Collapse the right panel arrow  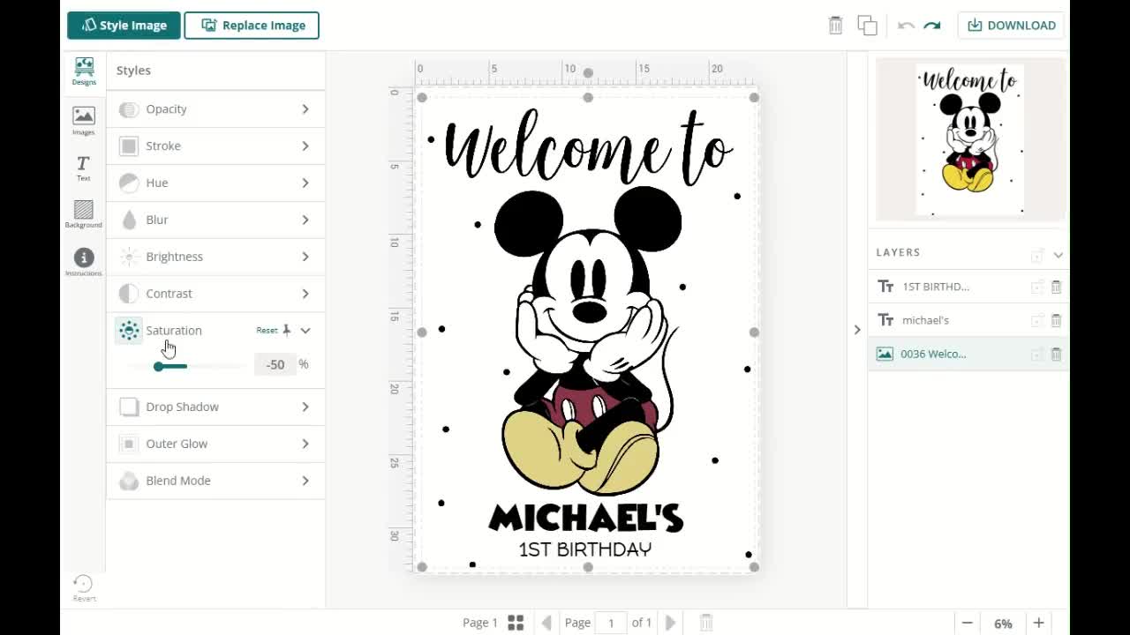click(x=856, y=330)
